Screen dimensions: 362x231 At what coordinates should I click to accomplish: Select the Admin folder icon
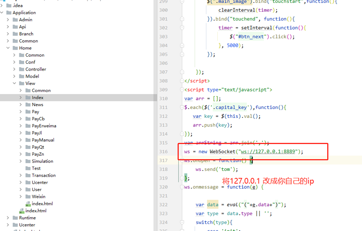point(15,20)
